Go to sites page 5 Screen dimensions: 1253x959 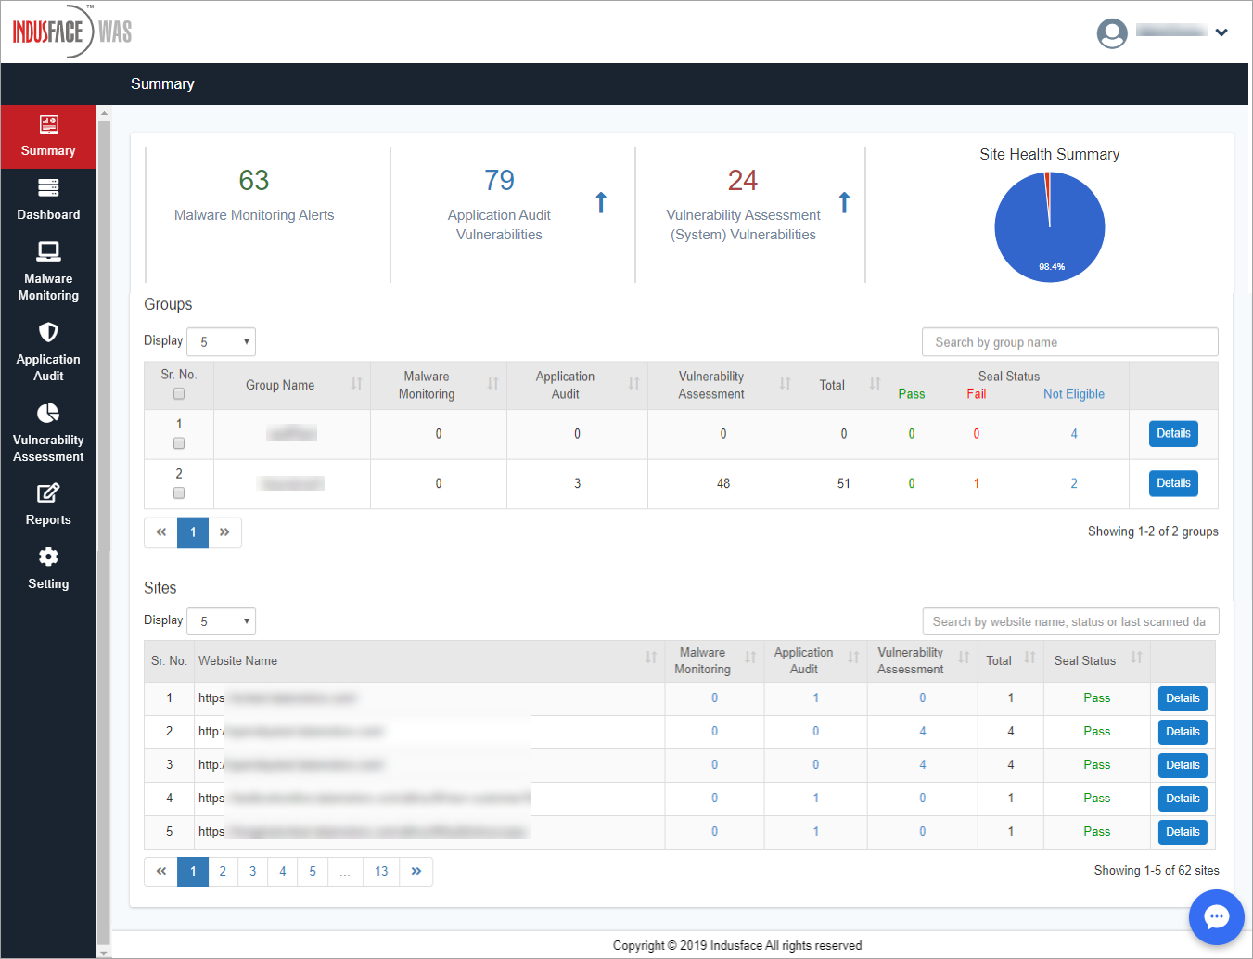313,871
